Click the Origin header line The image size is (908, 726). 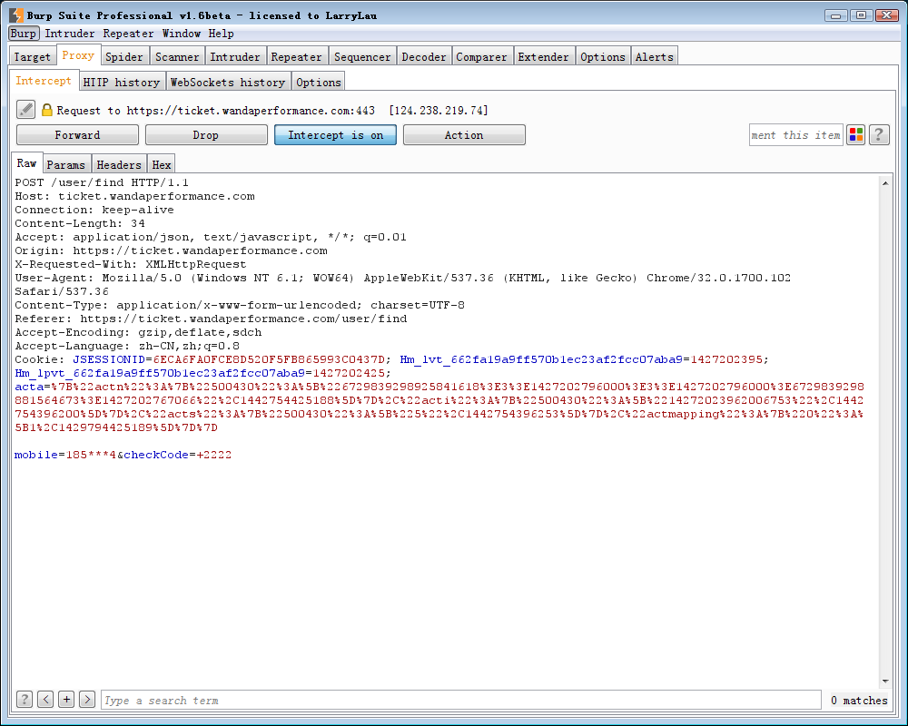(x=171, y=250)
